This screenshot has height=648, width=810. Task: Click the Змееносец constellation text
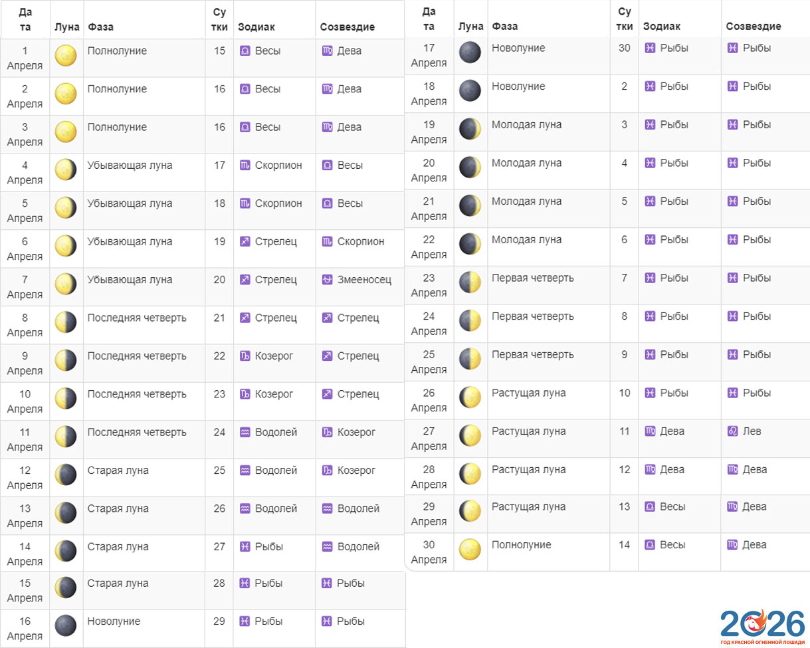[x=364, y=280]
